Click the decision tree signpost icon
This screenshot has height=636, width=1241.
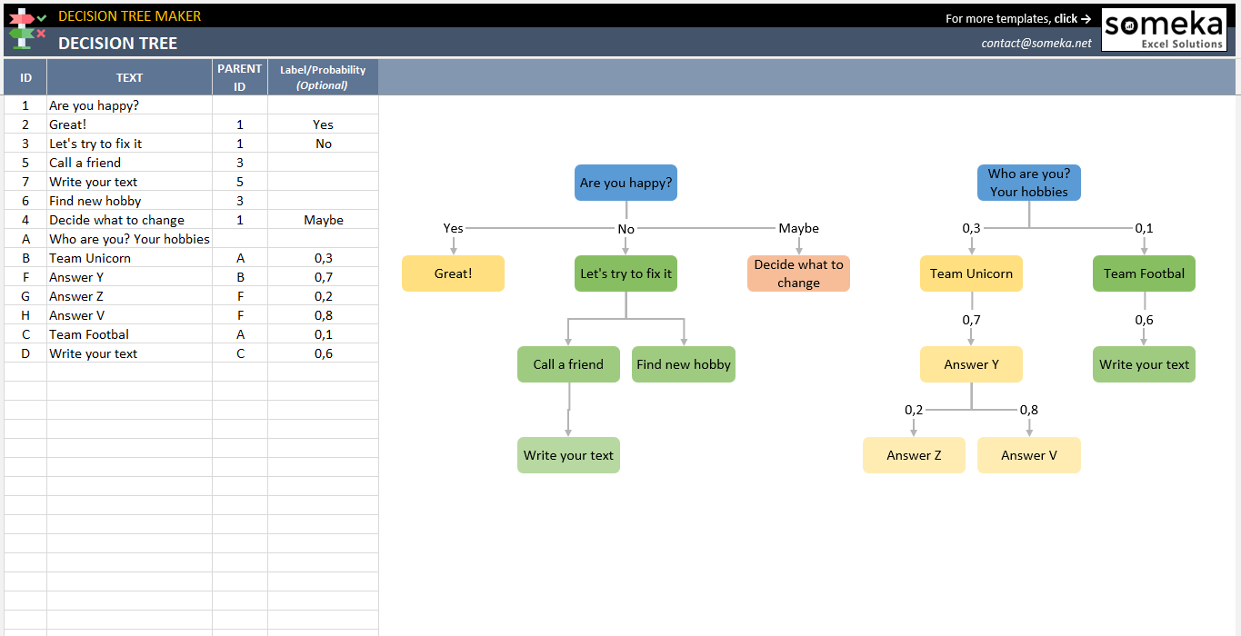tap(23, 27)
